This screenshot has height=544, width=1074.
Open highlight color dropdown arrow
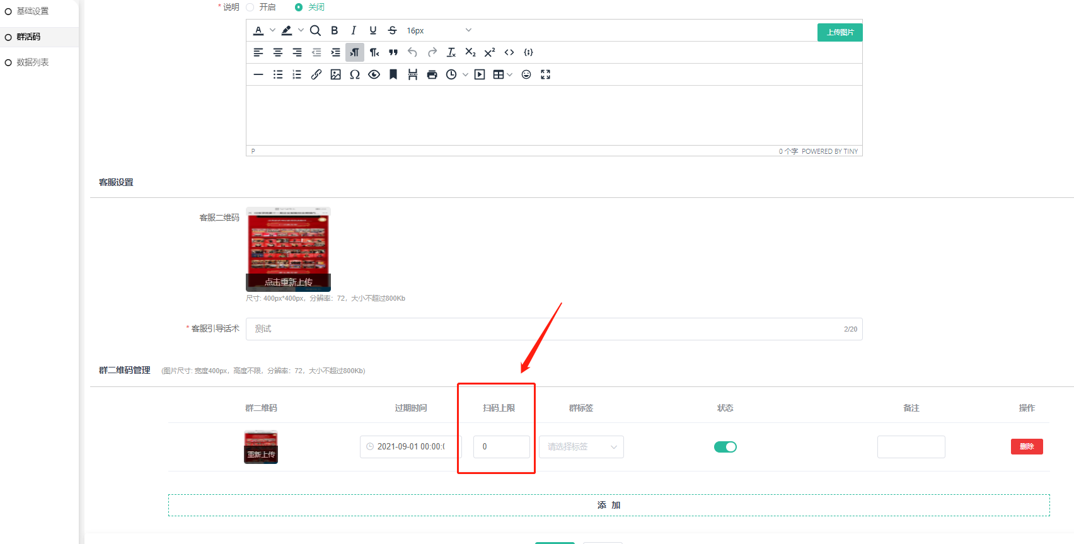coord(301,30)
